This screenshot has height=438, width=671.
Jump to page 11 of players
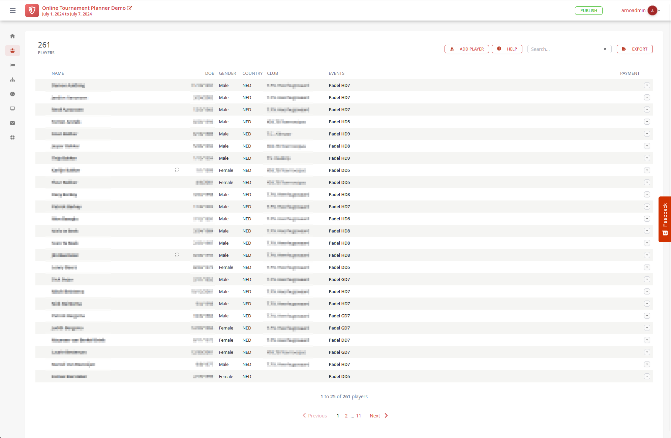click(x=359, y=416)
